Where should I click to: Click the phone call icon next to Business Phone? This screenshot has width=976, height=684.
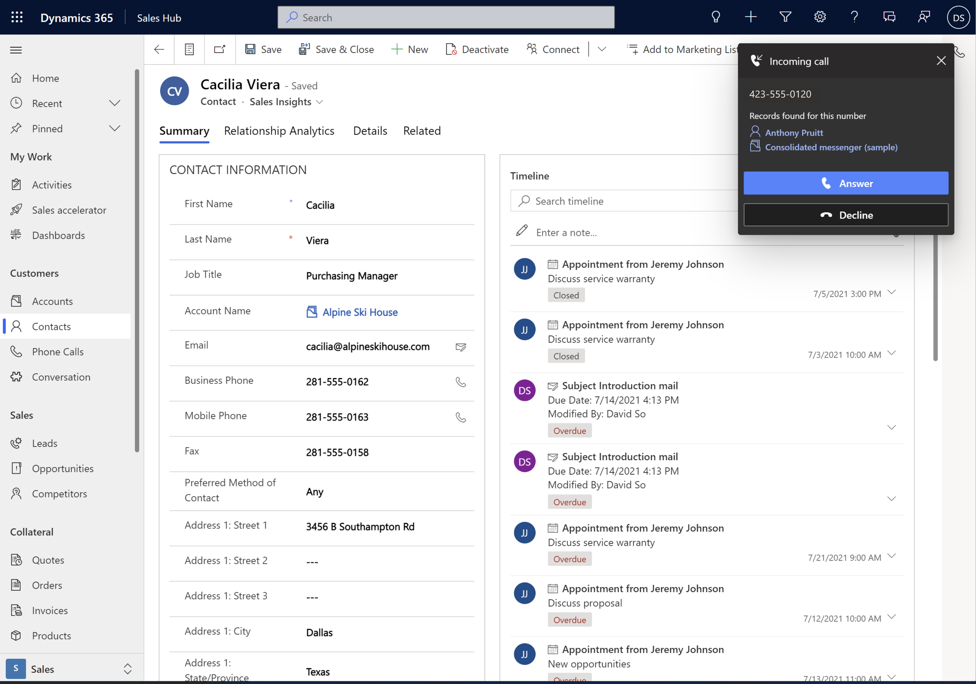[x=461, y=382]
